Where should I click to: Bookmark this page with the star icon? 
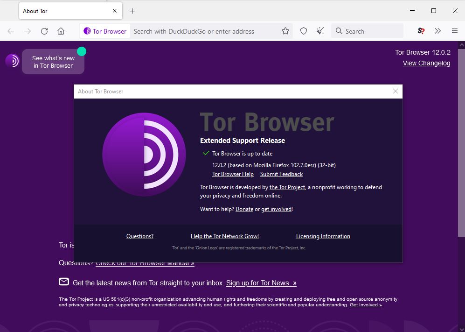(285, 31)
